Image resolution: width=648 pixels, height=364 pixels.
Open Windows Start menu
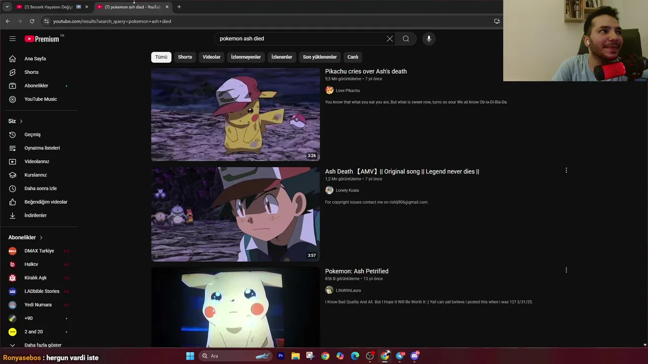point(190,356)
